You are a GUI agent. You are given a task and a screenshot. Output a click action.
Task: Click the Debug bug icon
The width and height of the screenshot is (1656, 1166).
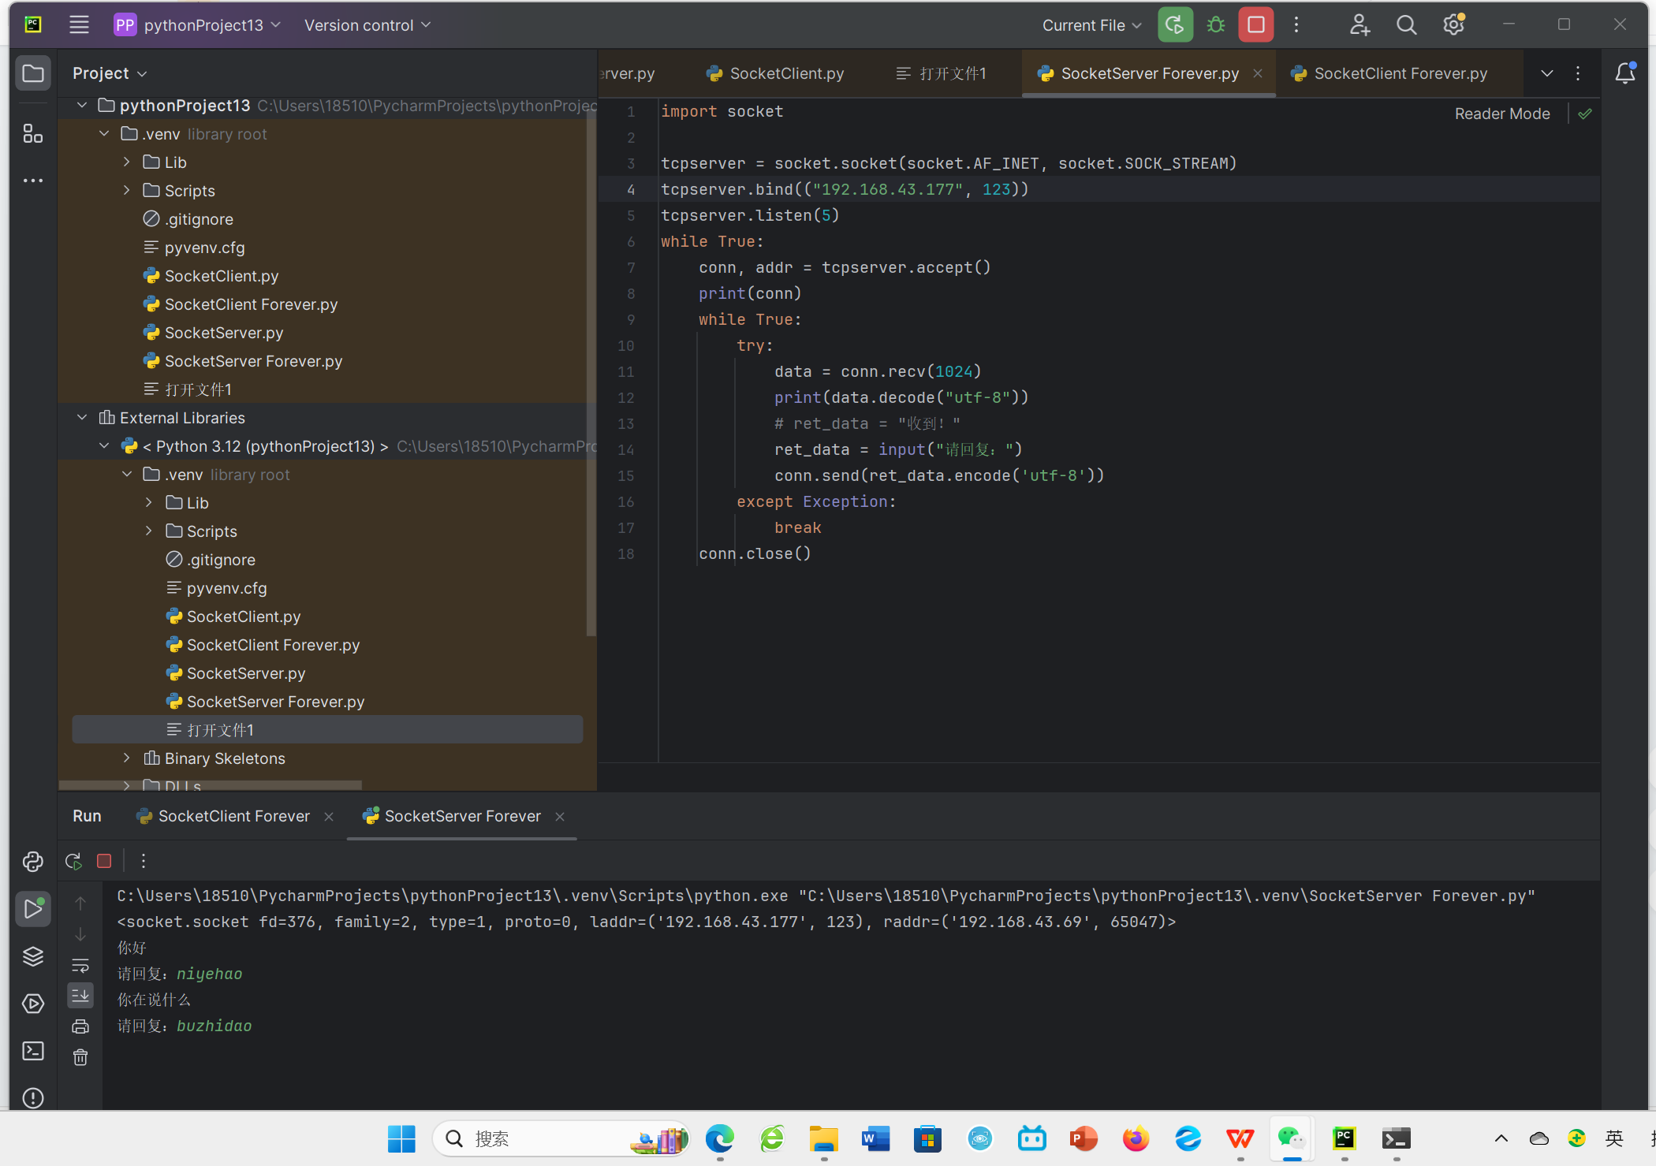tap(1216, 24)
